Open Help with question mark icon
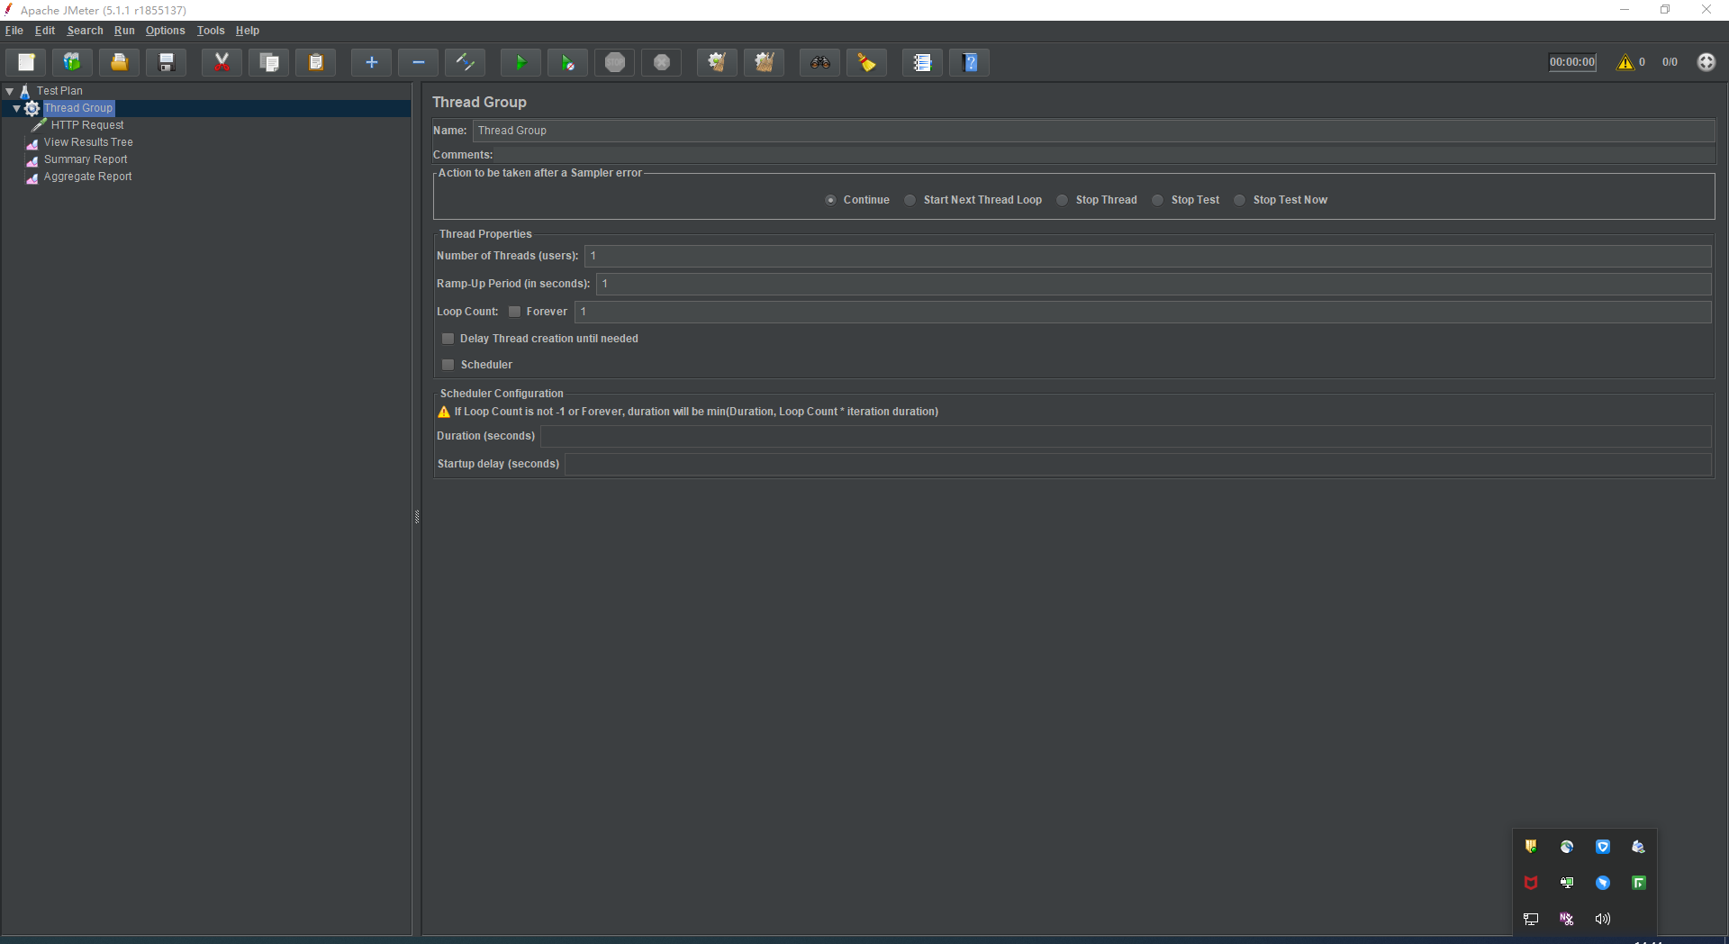The width and height of the screenshot is (1729, 944). (969, 62)
